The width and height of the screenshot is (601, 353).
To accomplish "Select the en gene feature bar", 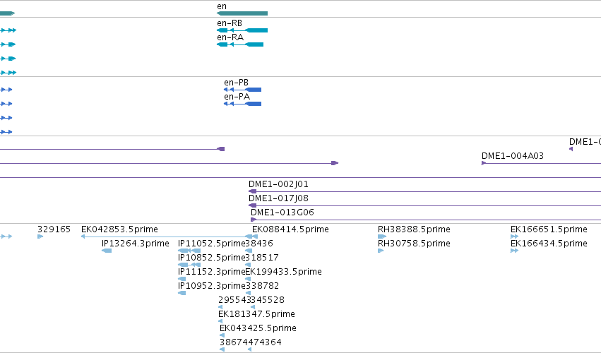I will pos(242,13).
